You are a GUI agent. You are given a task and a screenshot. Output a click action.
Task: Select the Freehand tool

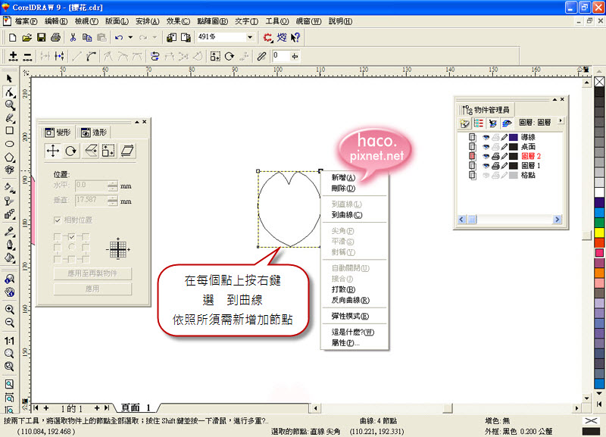pos(9,118)
